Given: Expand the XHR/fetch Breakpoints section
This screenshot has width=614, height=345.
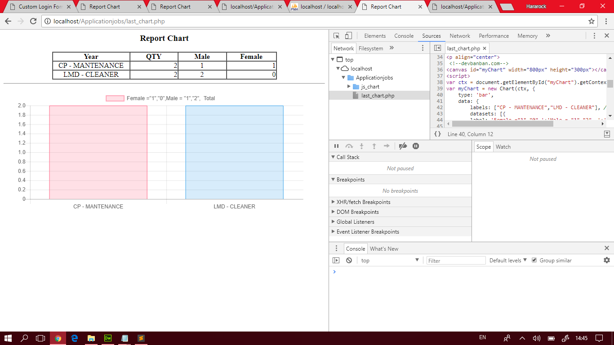Looking at the screenshot, I should (363, 202).
